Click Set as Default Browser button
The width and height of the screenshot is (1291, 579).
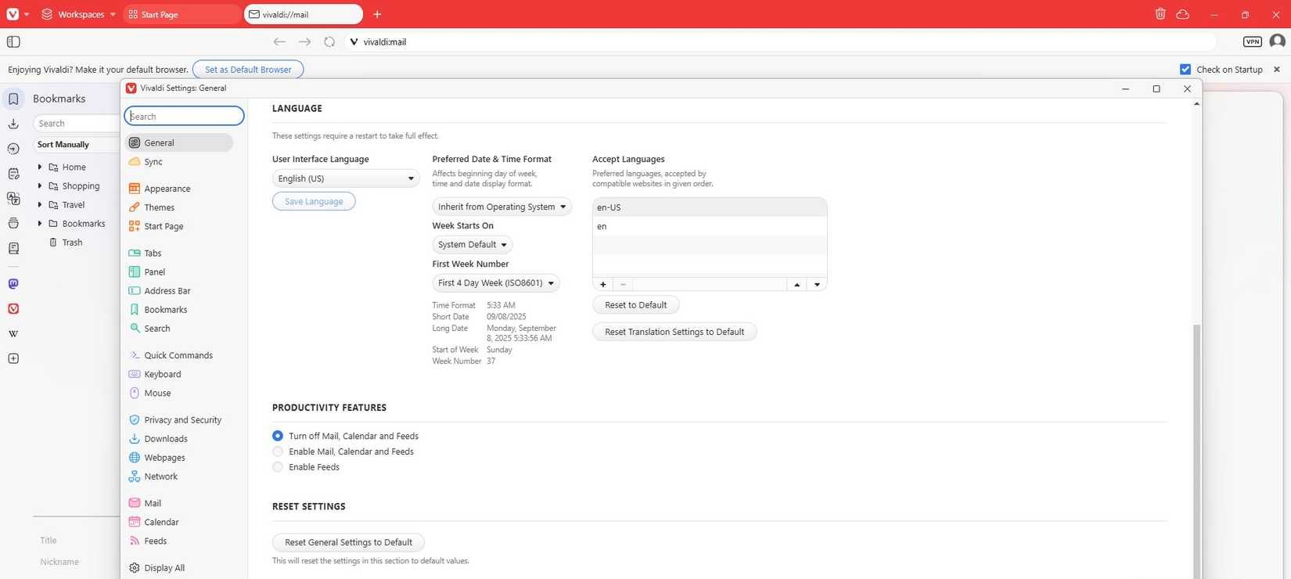coord(248,70)
